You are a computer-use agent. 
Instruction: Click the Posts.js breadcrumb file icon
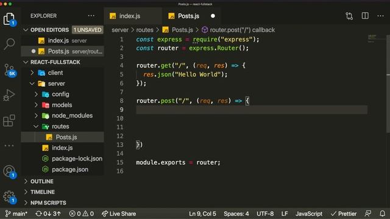(x=165, y=30)
